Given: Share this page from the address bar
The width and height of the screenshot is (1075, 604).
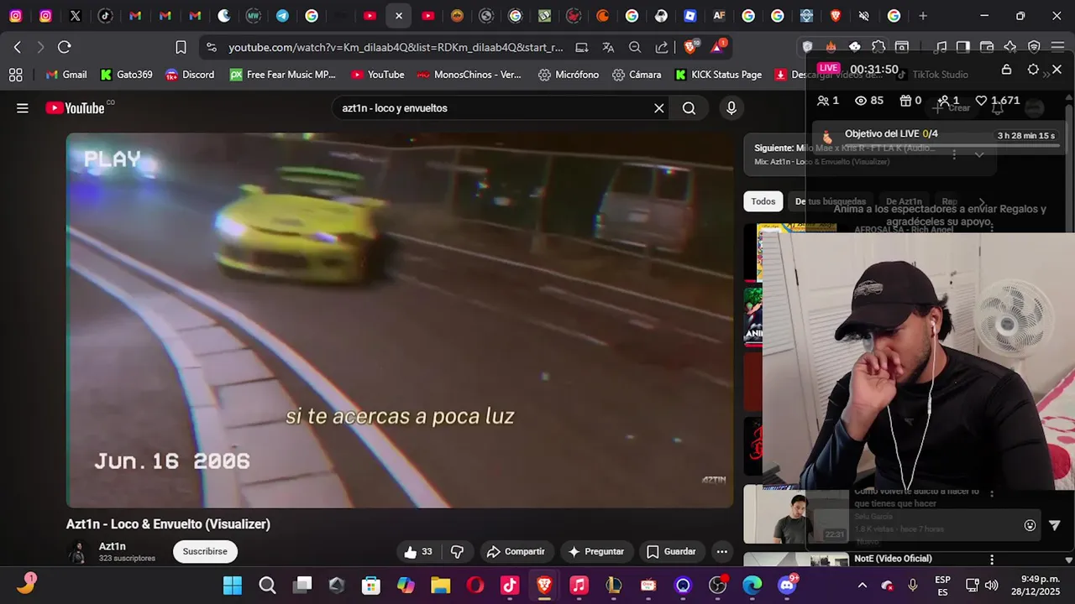Looking at the screenshot, I should pyautogui.click(x=662, y=48).
